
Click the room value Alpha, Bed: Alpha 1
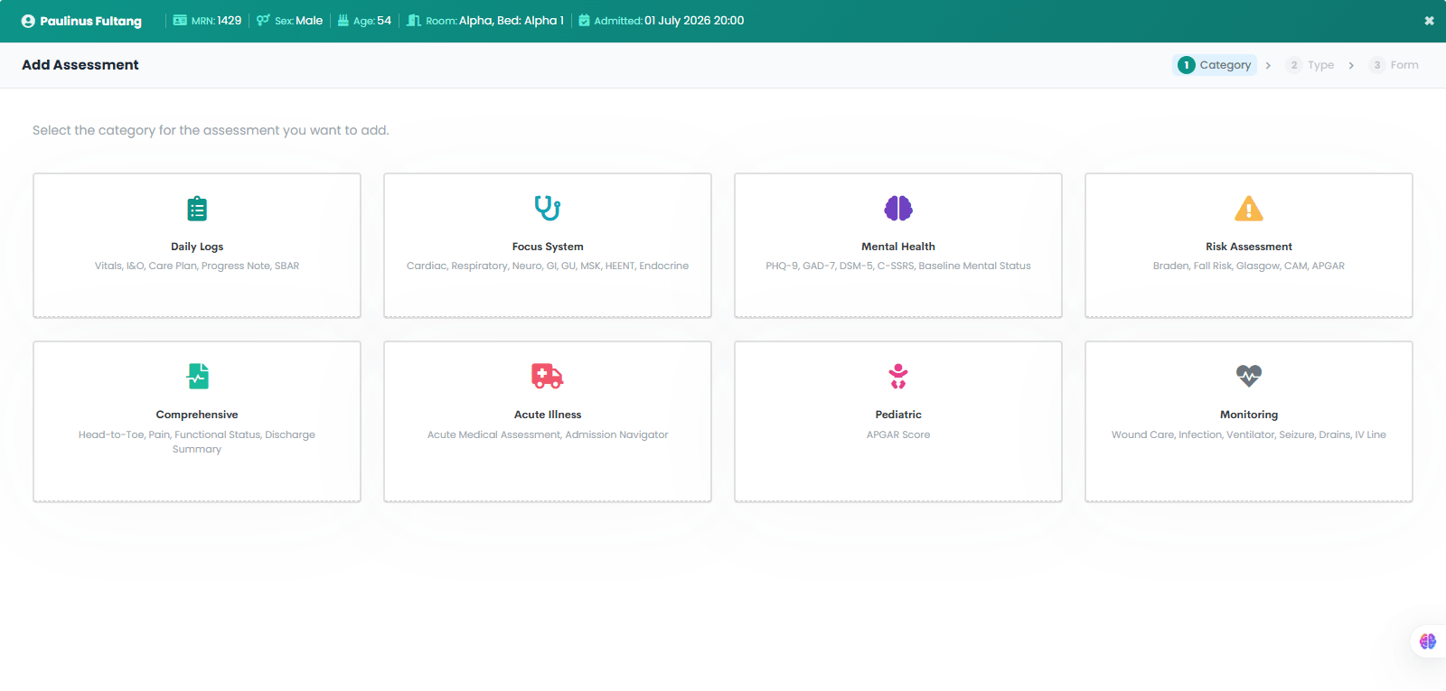(x=512, y=21)
